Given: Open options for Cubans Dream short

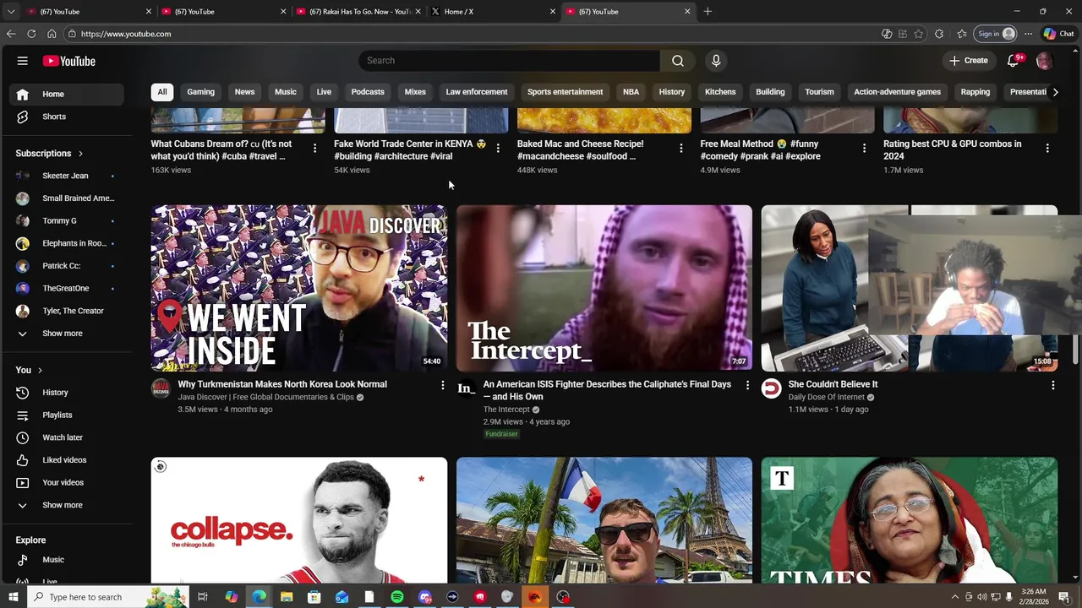Looking at the screenshot, I should pyautogui.click(x=314, y=148).
